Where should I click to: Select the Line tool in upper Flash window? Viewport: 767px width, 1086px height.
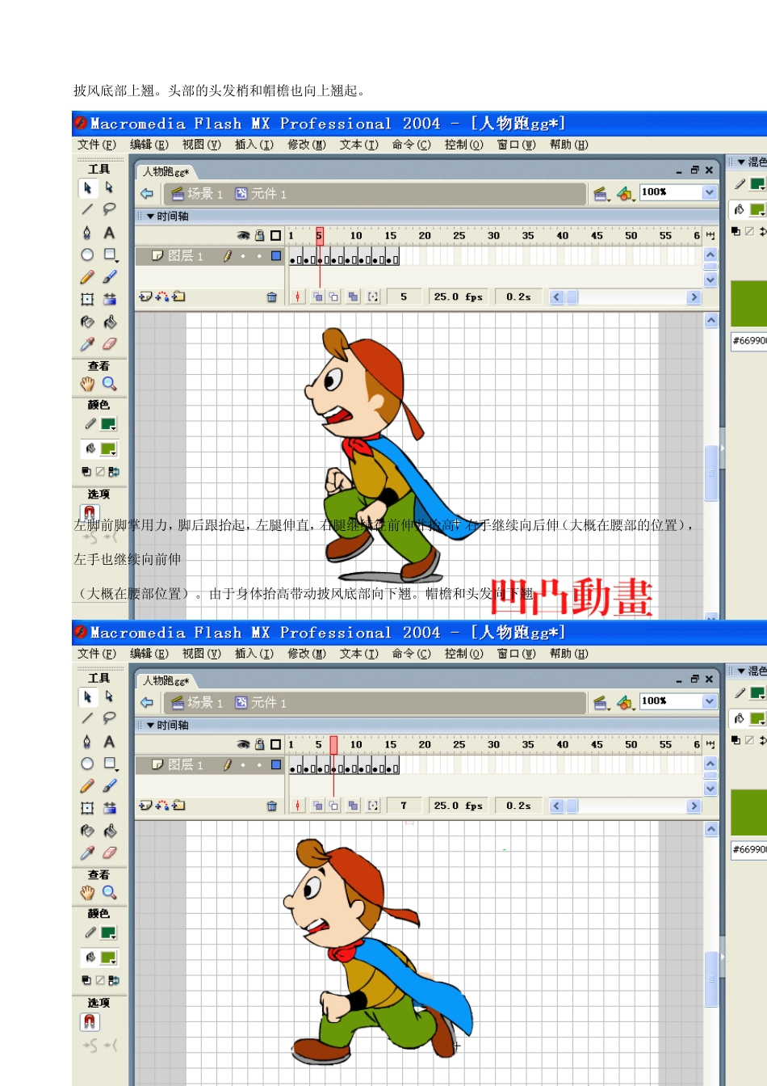click(87, 209)
